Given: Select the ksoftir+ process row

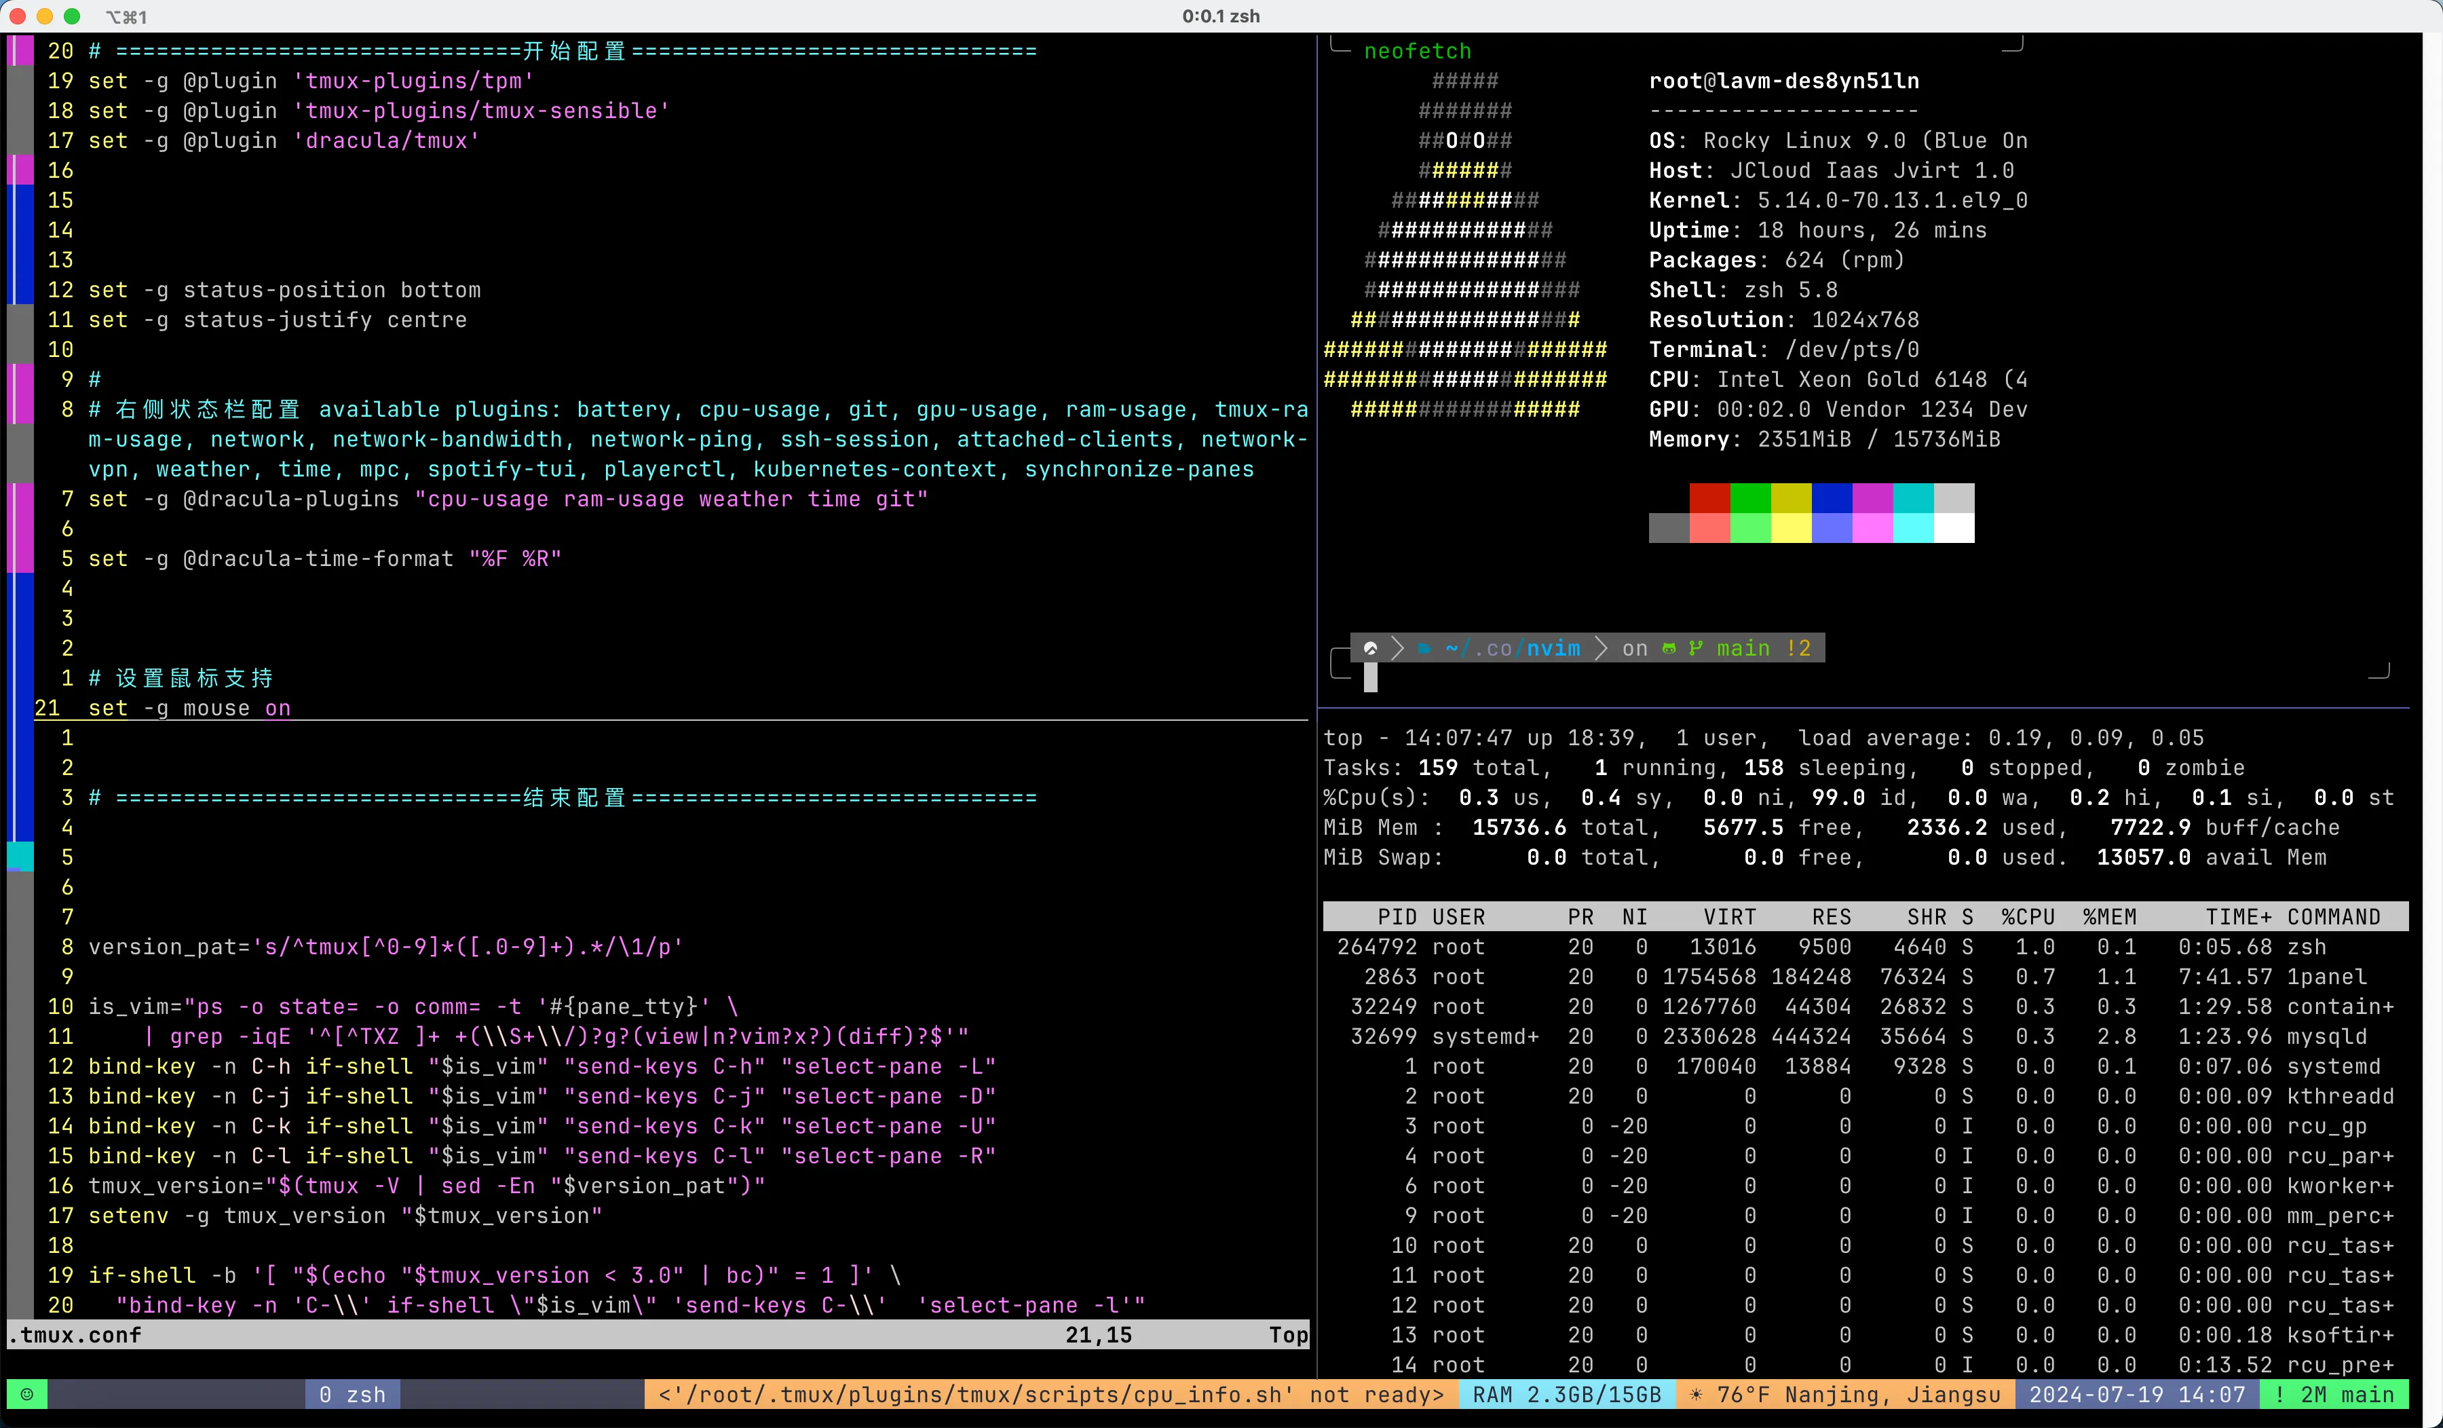Looking at the screenshot, I should (1866, 1335).
